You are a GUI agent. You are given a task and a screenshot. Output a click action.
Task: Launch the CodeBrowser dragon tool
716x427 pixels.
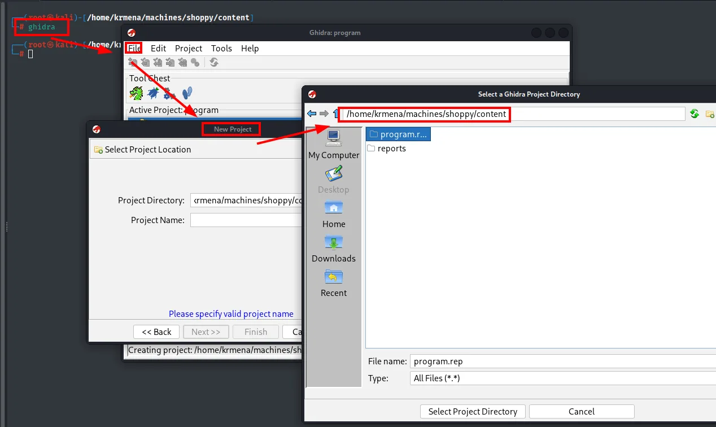[136, 93]
